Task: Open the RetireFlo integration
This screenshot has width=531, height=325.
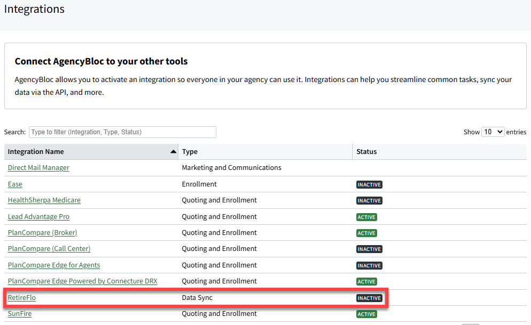Action: point(22,298)
